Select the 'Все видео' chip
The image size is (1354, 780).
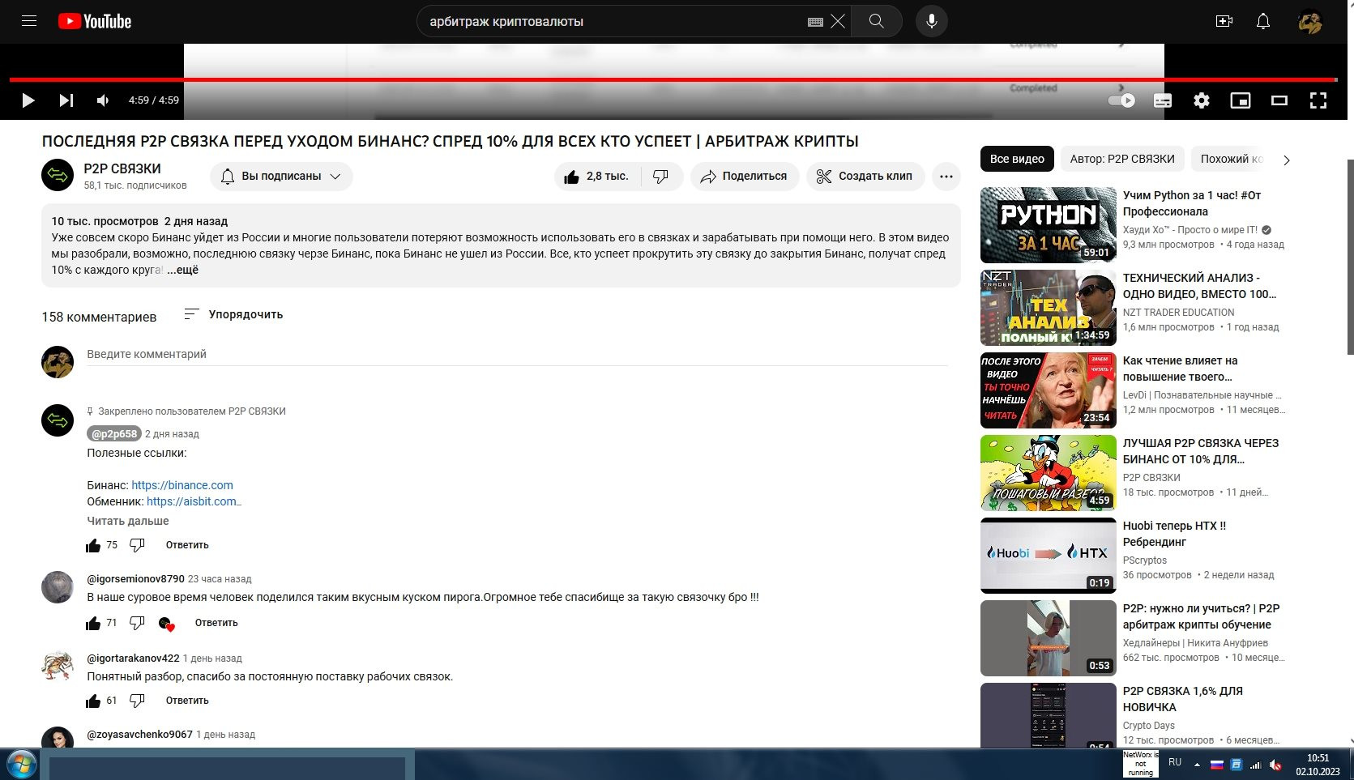1017,159
